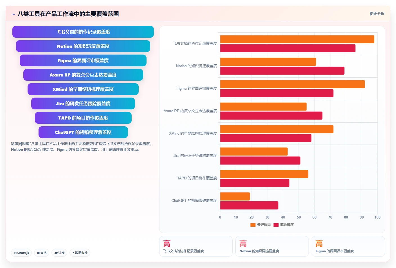The height and width of the screenshot is (268, 396).
Task: Select the Notion 的知识沉淀覆盖度 funnel bar
Action: tap(83, 46)
